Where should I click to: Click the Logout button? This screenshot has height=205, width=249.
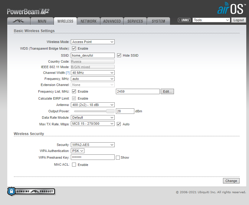click(239, 20)
